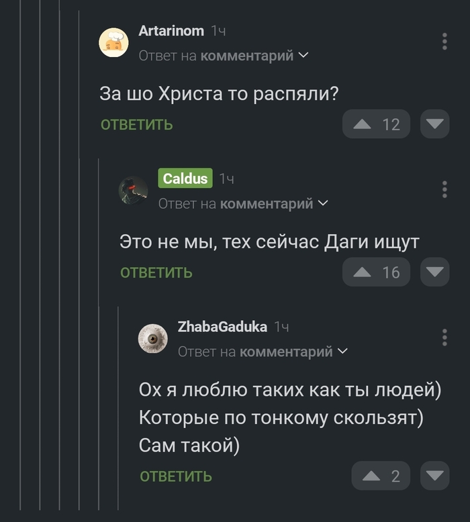
Task: Downvote Caldus's comment
Action: click(x=435, y=272)
